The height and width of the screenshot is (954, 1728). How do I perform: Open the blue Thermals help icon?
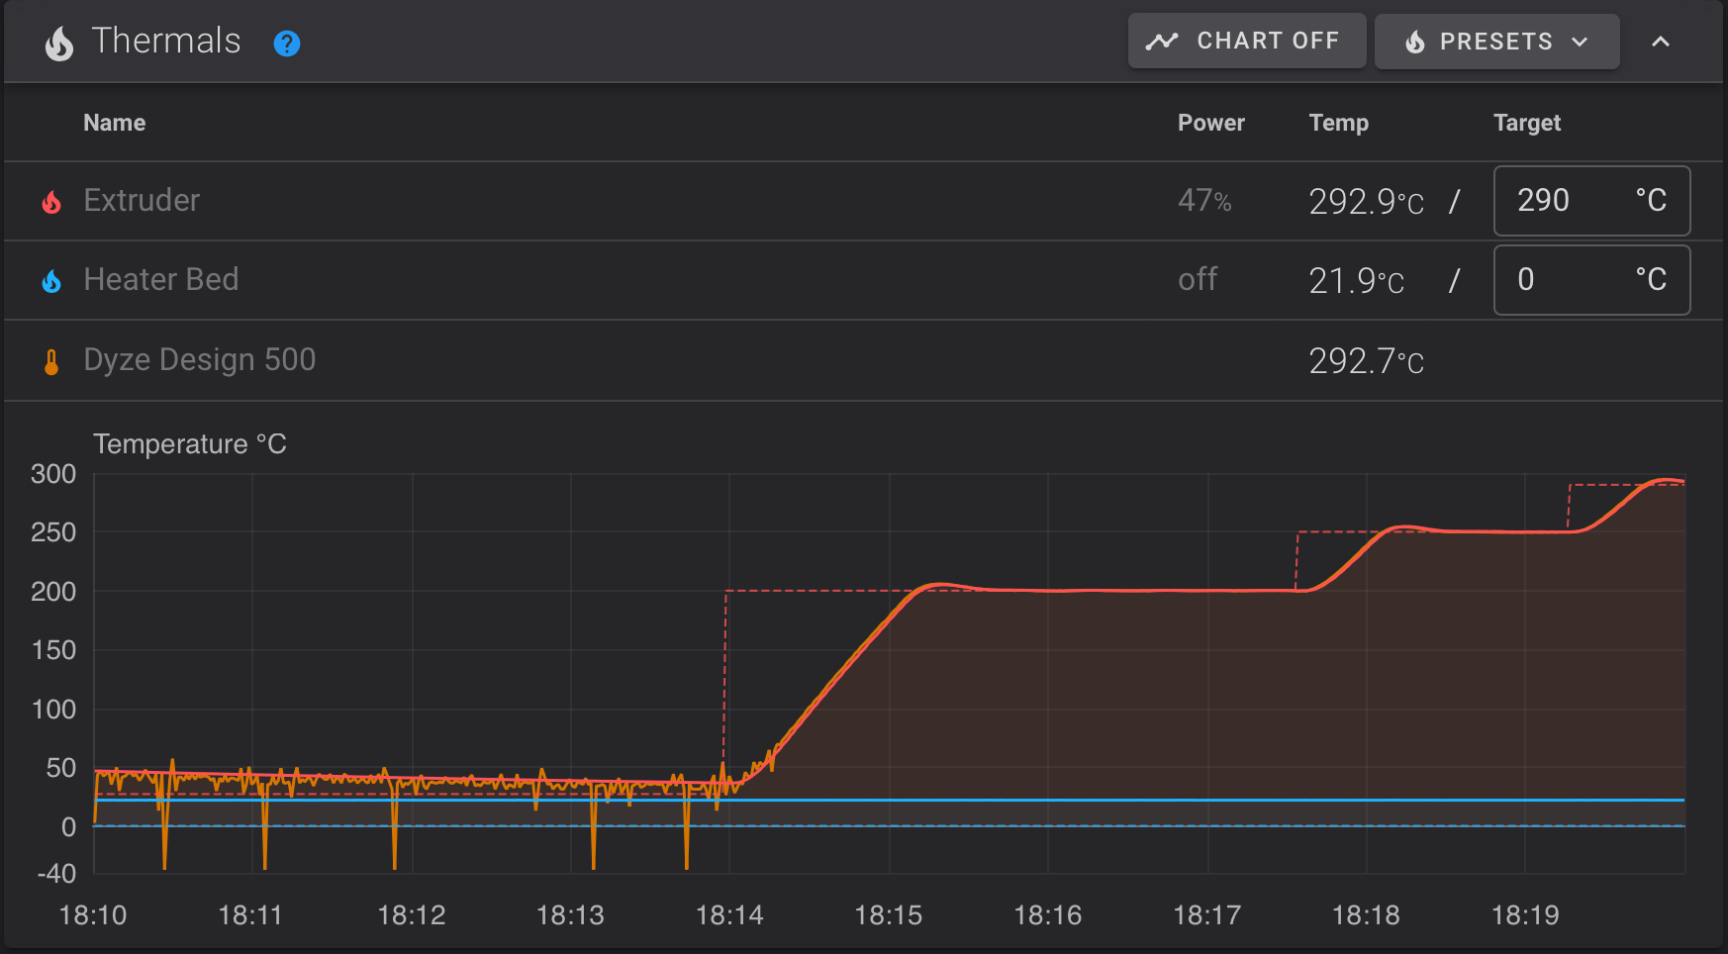(x=287, y=44)
